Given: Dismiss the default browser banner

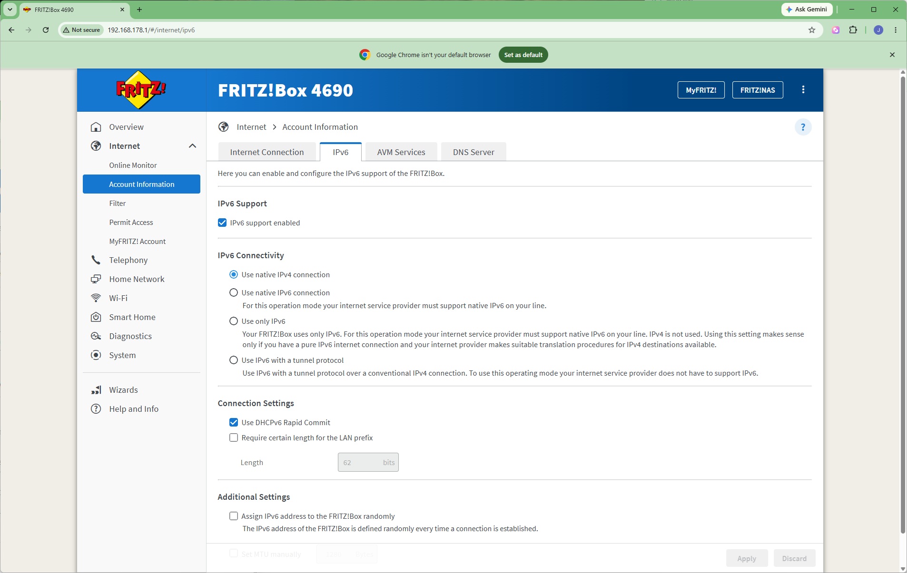Looking at the screenshot, I should 892,55.
